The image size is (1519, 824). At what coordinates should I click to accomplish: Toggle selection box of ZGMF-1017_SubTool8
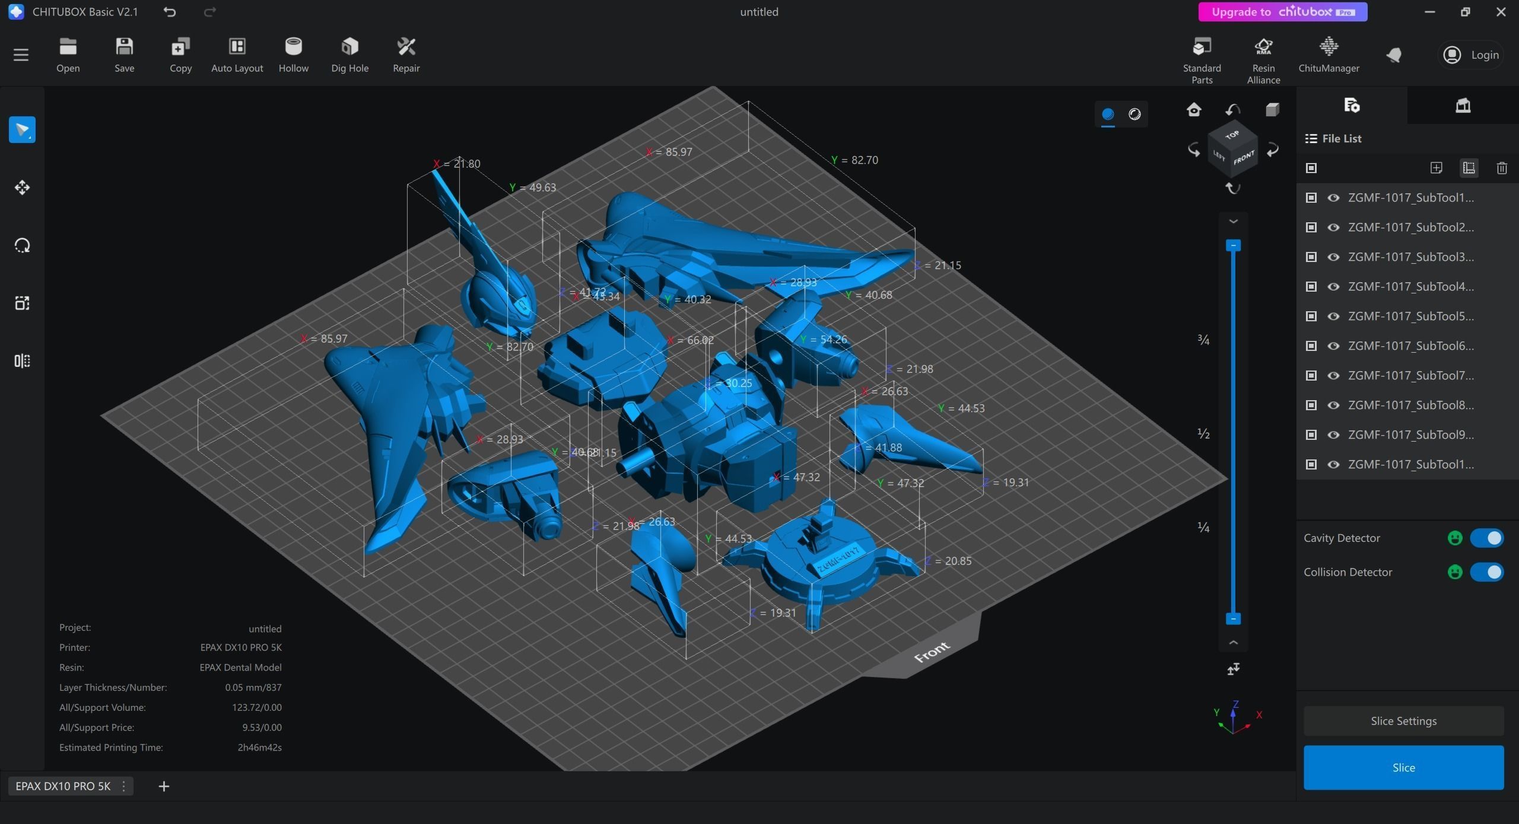[1311, 405]
